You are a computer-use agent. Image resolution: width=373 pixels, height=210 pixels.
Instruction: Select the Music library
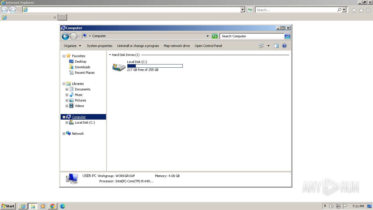tap(79, 95)
